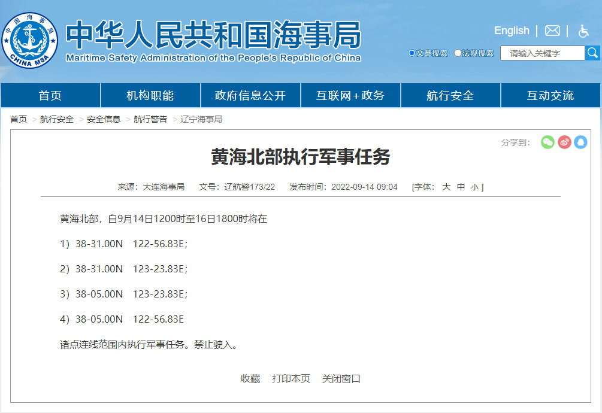602x413 pixels.
Task: Click coordinate line 2) 38-31.00N 123-23.83E
Action: click(124, 269)
